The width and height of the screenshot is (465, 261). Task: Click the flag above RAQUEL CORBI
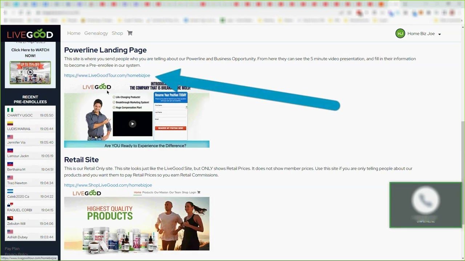10,205
